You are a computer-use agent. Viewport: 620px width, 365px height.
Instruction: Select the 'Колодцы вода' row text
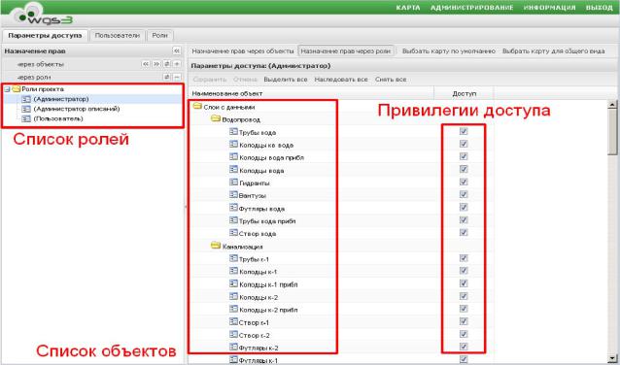pyautogui.click(x=261, y=171)
